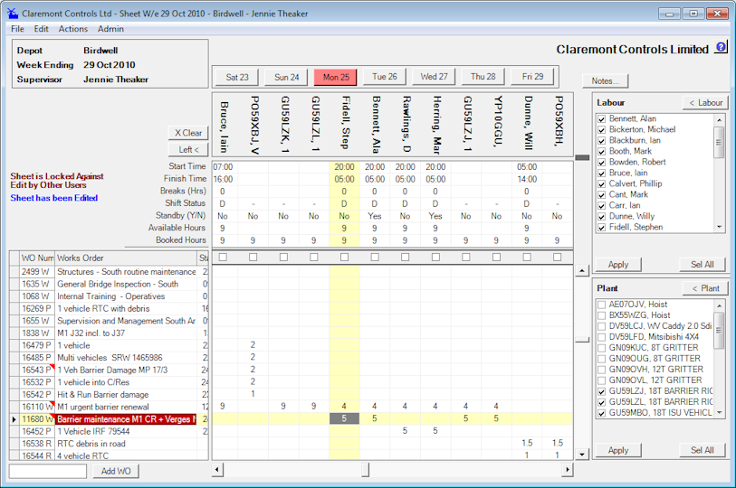736x488 pixels.
Task: Open the Actions menu
Action: [73, 29]
